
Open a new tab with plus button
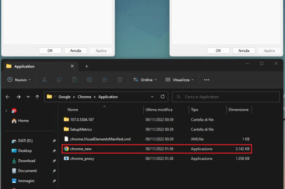click(x=86, y=66)
